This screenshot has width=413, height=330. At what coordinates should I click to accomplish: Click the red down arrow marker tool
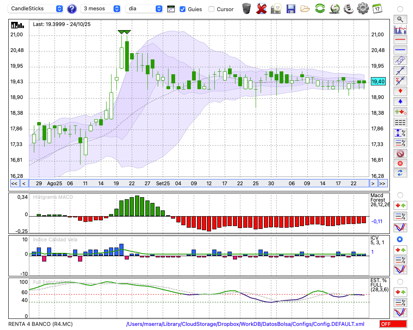tap(400, 91)
